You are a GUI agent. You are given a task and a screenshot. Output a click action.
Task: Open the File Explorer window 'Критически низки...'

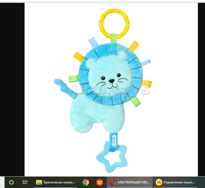coord(56,182)
